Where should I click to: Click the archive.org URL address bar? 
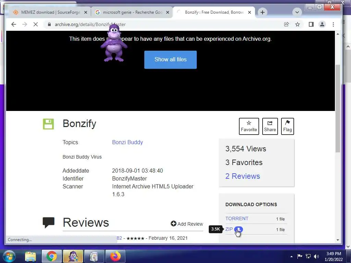pos(162,24)
